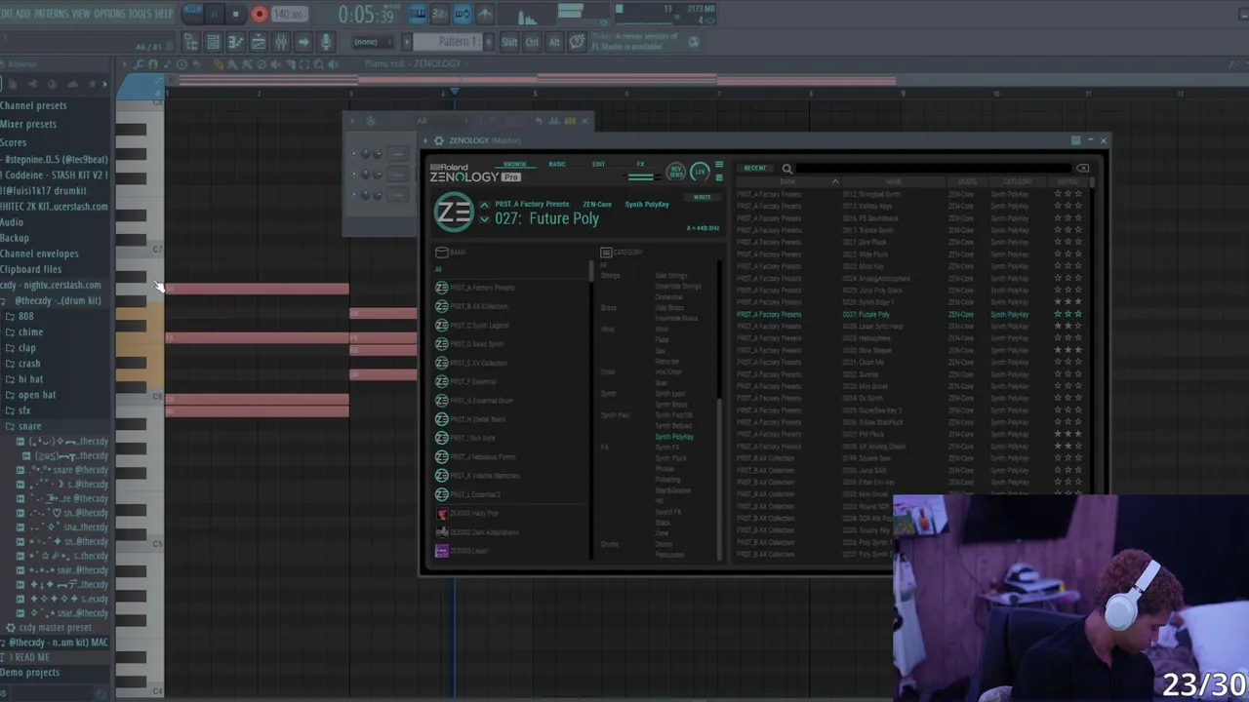1249x702 pixels.
Task: Open the Channel presets browser item
Action: point(34,105)
